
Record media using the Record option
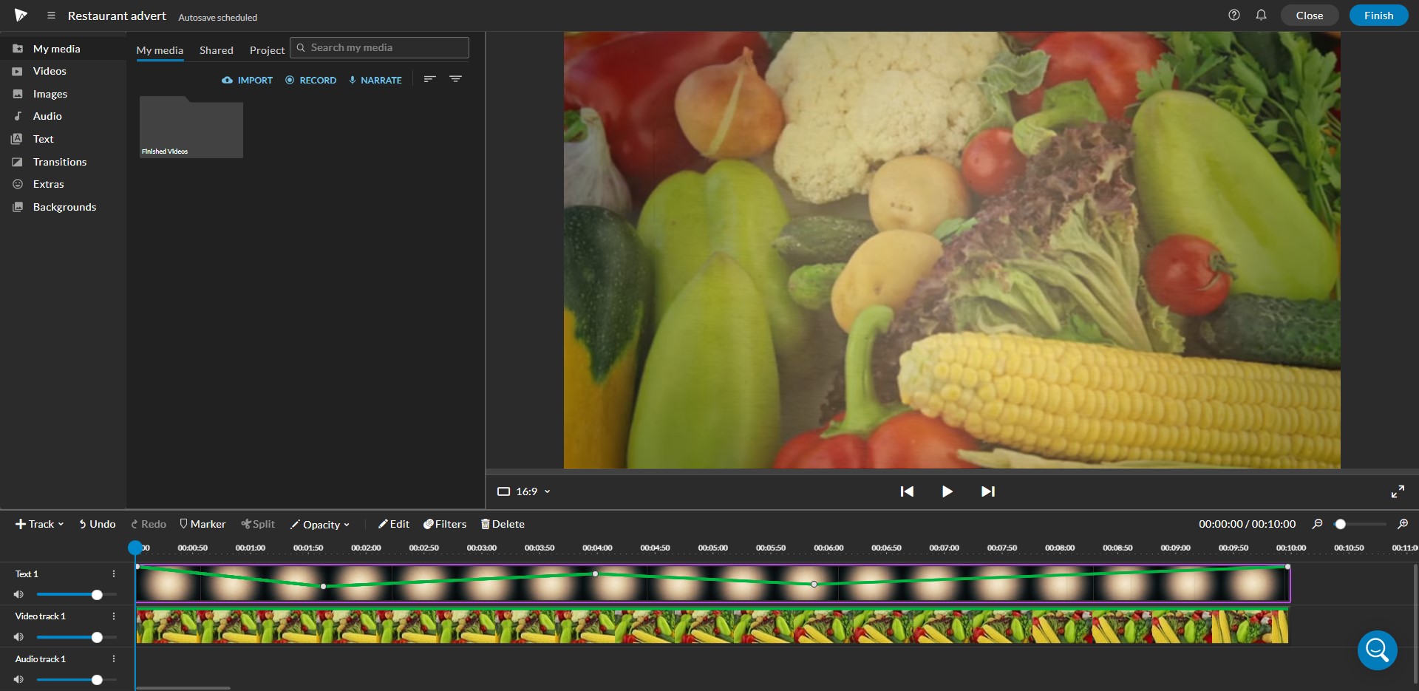[310, 80]
